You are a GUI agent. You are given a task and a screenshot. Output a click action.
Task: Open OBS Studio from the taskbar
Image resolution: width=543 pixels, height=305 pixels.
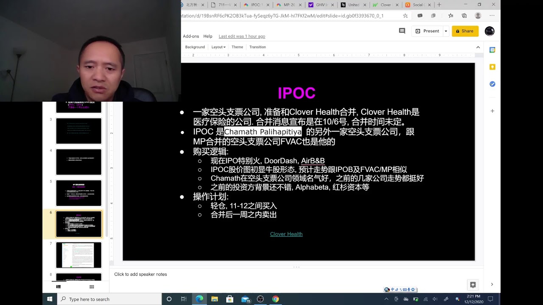tap(260, 299)
